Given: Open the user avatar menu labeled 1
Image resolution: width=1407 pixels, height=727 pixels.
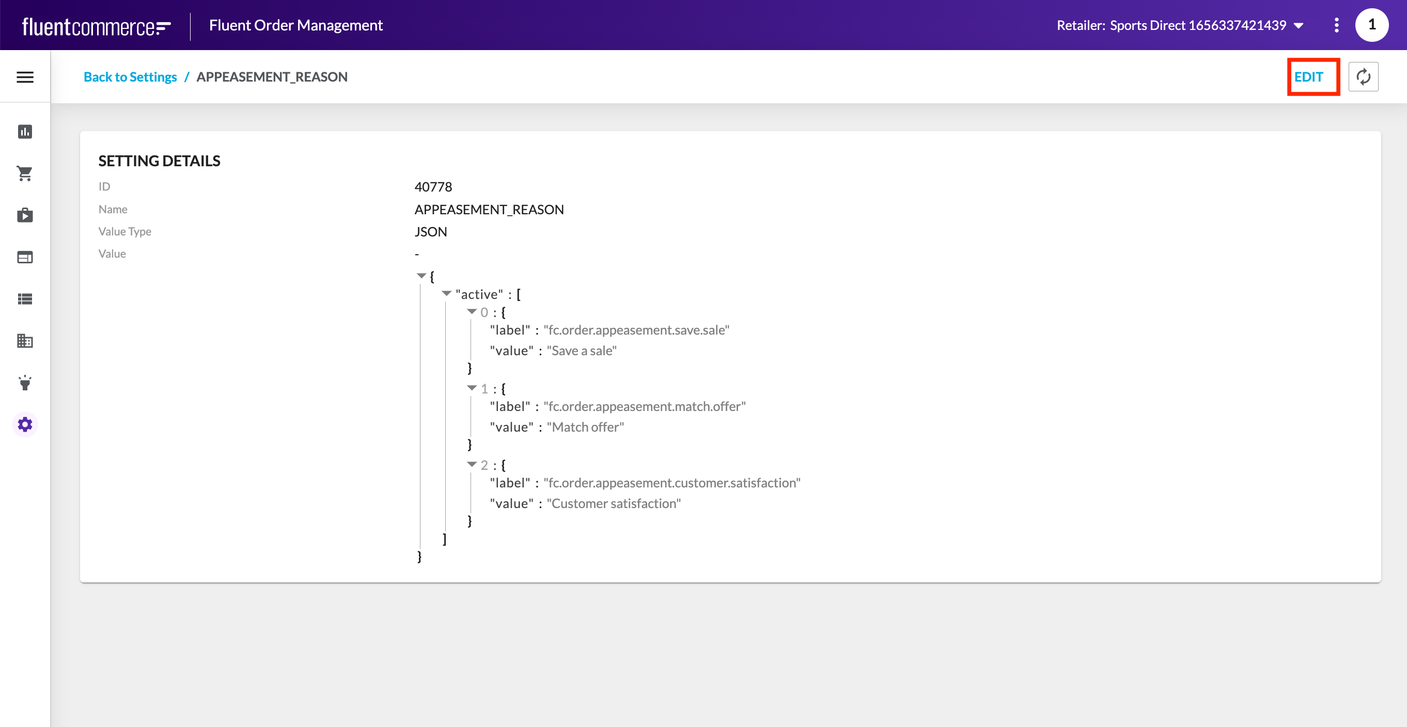Looking at the screenshot, I should tap(1371, 25).
